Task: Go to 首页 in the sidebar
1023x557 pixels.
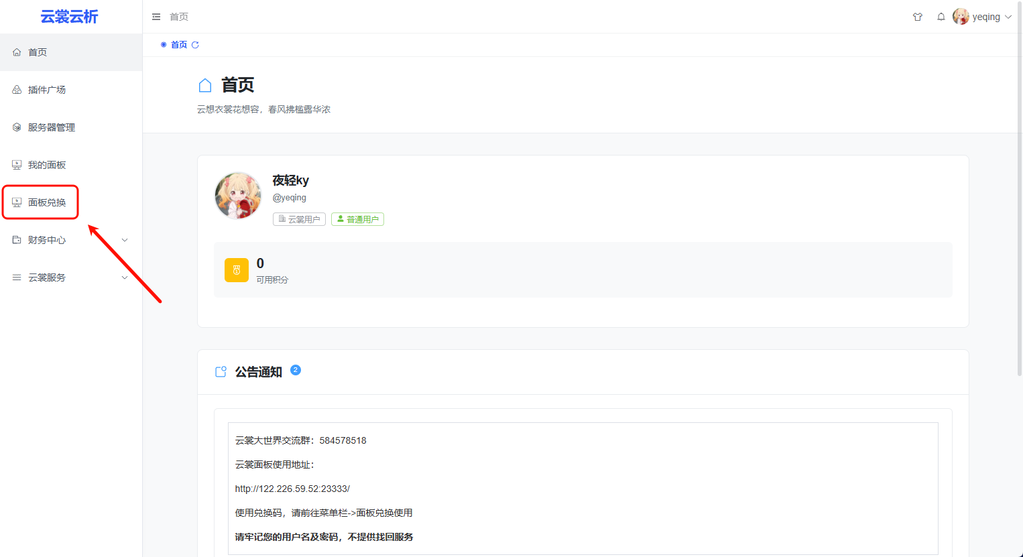Action: [x=38, y=52]
